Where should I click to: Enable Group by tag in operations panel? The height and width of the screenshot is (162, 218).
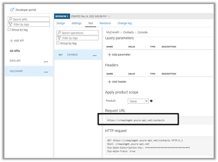tap(58, 43)
